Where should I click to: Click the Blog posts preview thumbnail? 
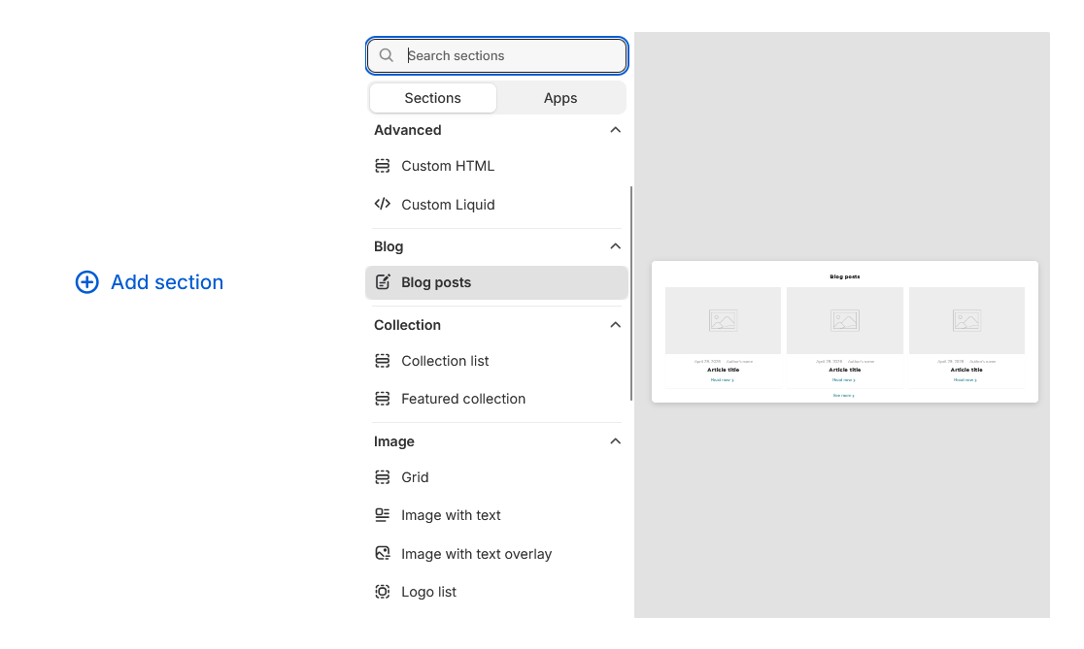[845, 332]
